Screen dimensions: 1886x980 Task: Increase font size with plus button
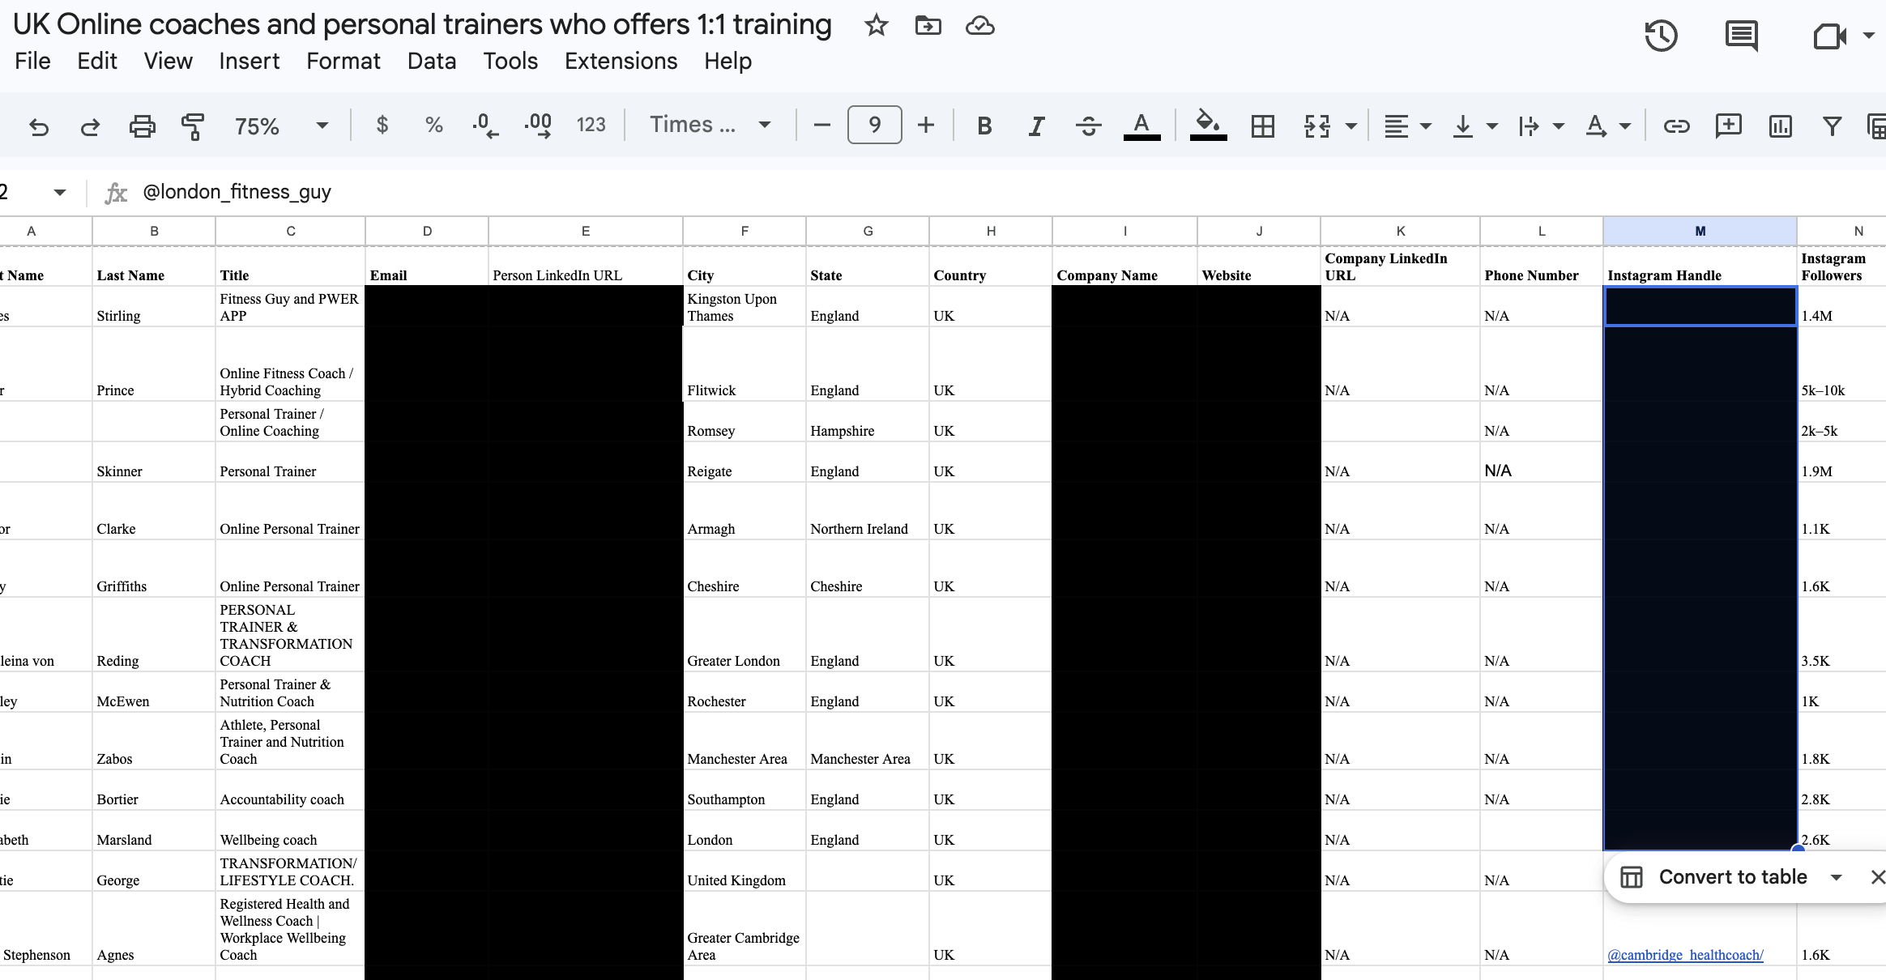pos(926,125)
